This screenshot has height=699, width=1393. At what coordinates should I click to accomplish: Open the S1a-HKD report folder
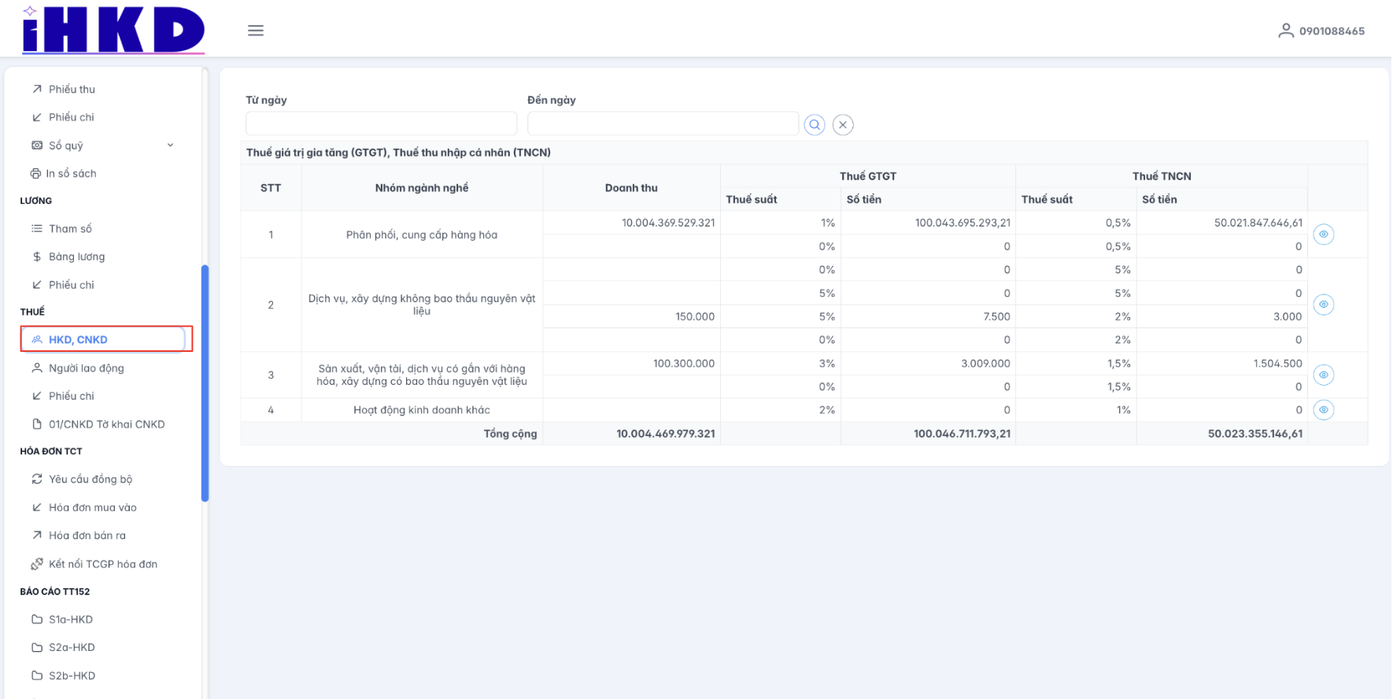coord(71,619)
